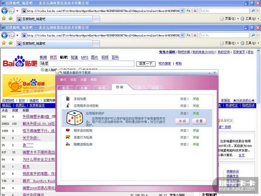Click the Baidu 贴吧 logo
This screenshot has width=261, height=196.
pyautogui.click(x=20, y=62)
